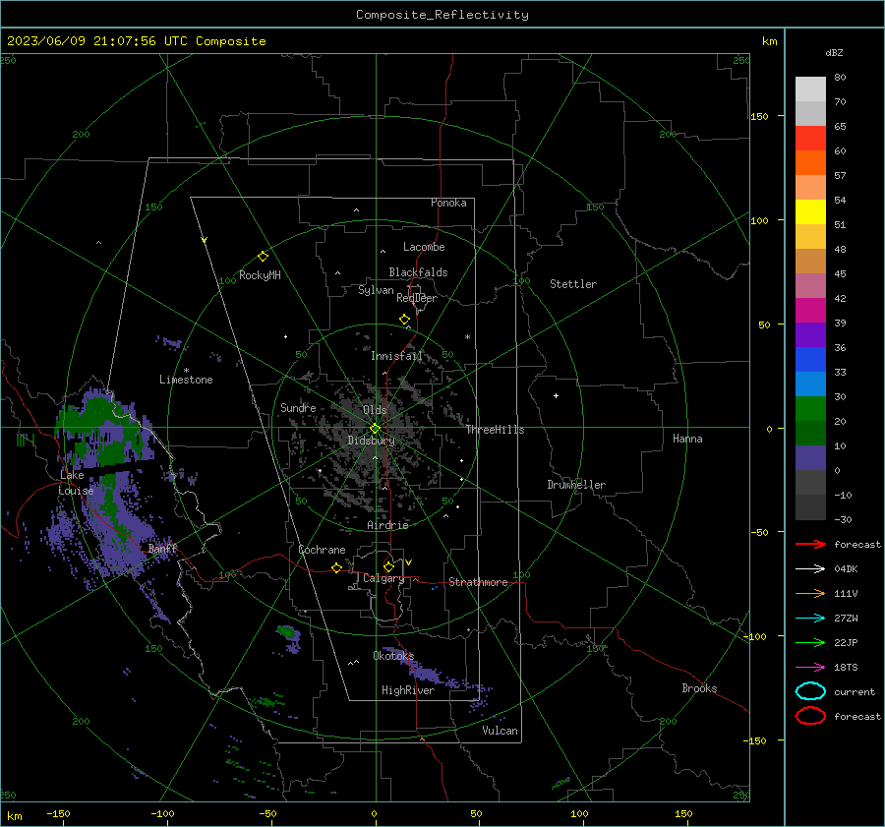Select the 45 dBZ pink swatch
The height and width of the screenshot is (827, 885).
pyautogui.click(x=810, y=285)
